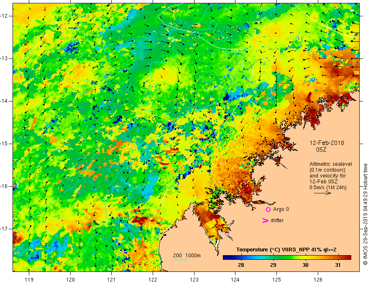Click the magenta Argo circle legend symbol
This screenshot has height=284, width=368.
(268, 209)
